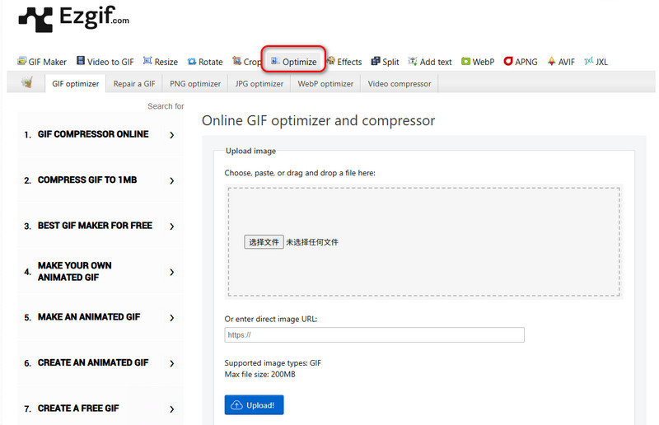Click the Split tool icon
Screen dimensions: 659x425
[376, 62]
